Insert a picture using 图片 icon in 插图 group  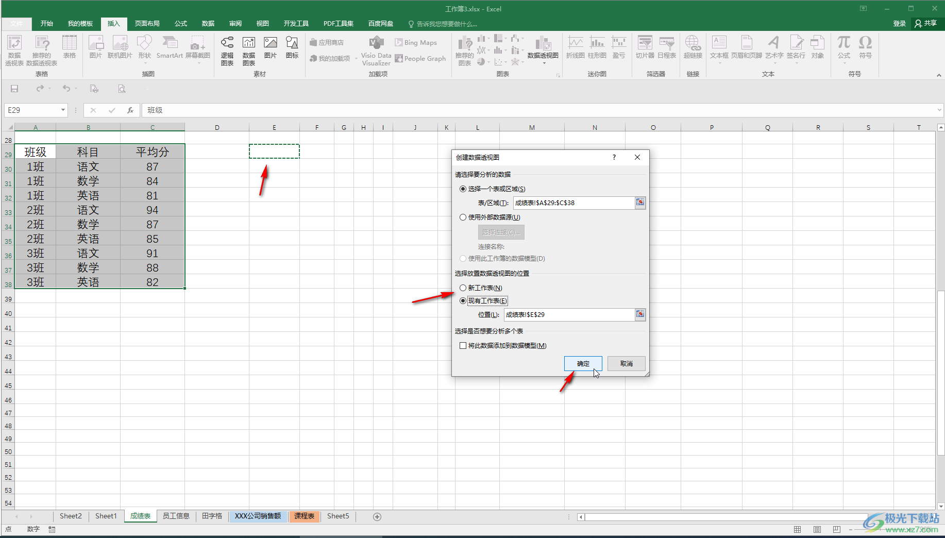tap(96, 46)
